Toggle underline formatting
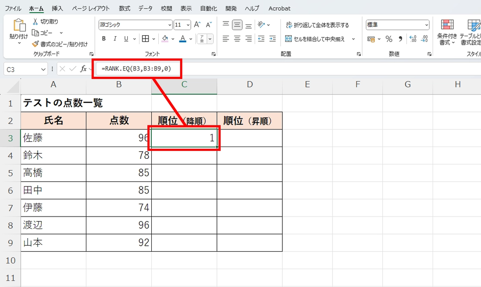481x287 pixels. click(126, 39)
